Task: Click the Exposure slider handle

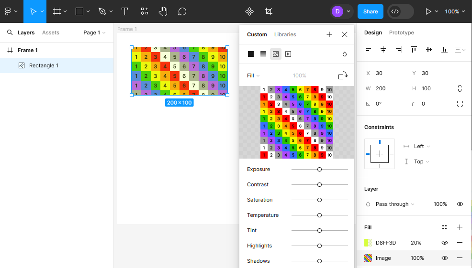Action: click(319, 169)
